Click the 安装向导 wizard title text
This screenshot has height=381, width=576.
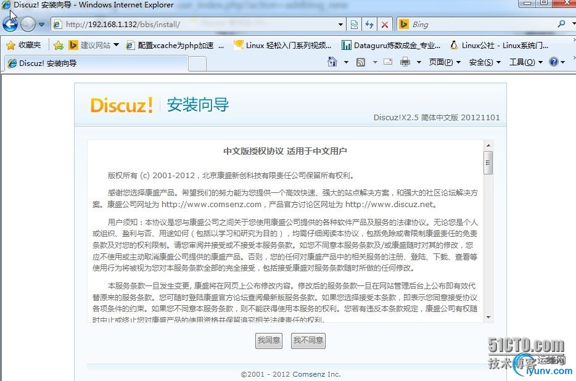(198, 105)
